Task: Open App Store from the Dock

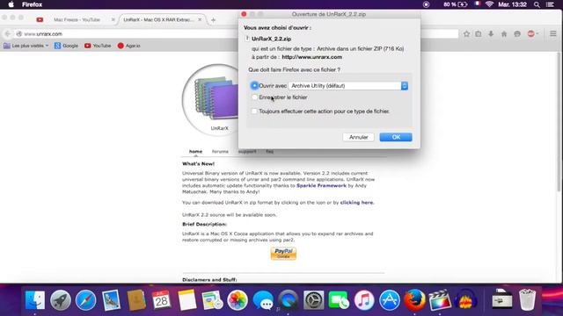Action: coord(389,300)
